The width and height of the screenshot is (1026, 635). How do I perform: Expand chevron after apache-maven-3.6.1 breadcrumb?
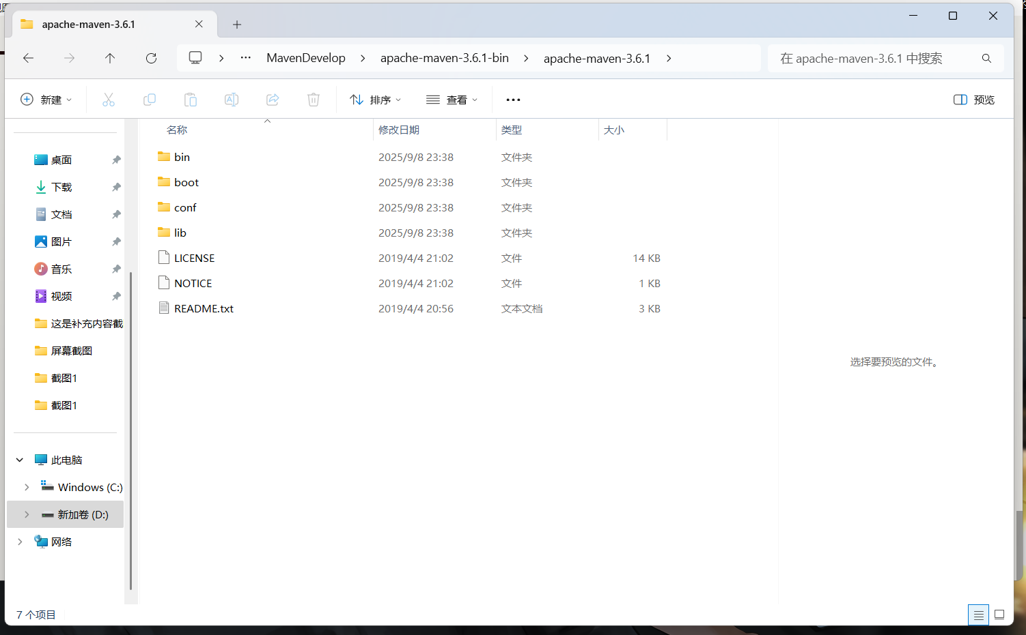tap(669, 58)
